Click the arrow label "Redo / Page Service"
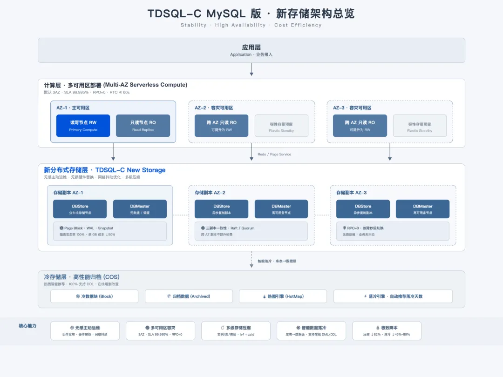The height and width of the screenshot is (377, 503). click(274, 154)
